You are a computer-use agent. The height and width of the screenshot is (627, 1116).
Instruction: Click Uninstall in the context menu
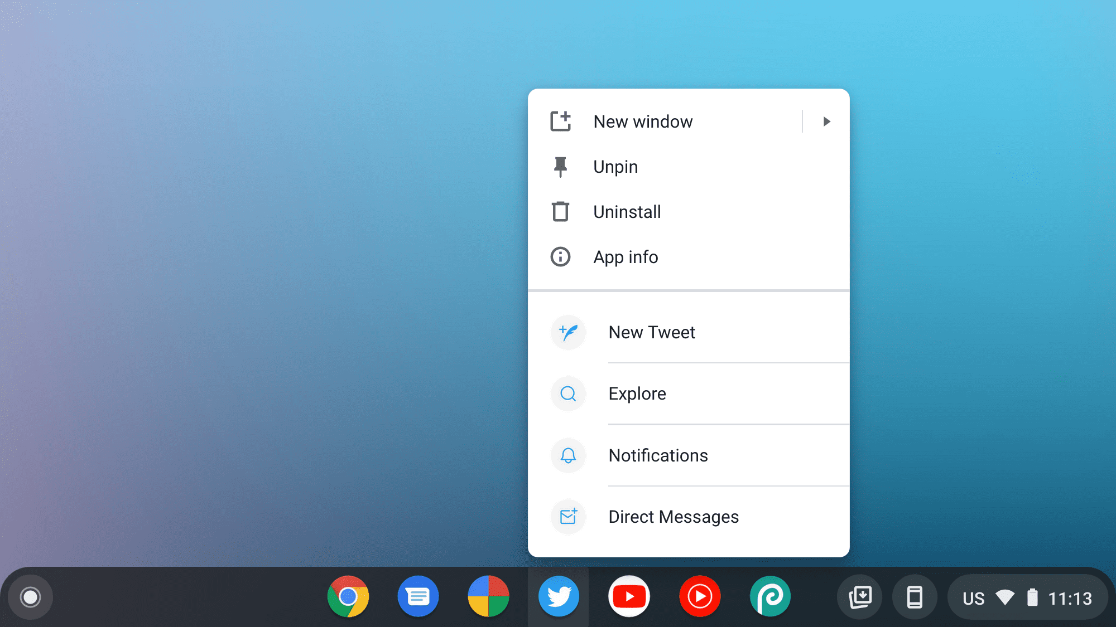click(x=627, y=211)
